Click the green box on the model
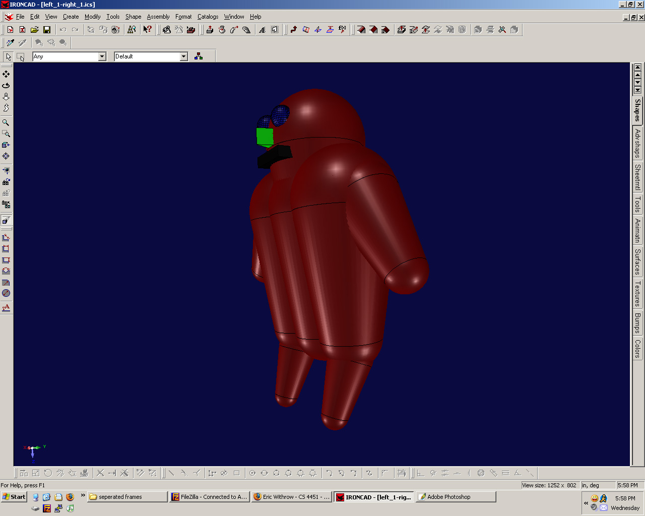645x516 pixels. tap(265, 137)
